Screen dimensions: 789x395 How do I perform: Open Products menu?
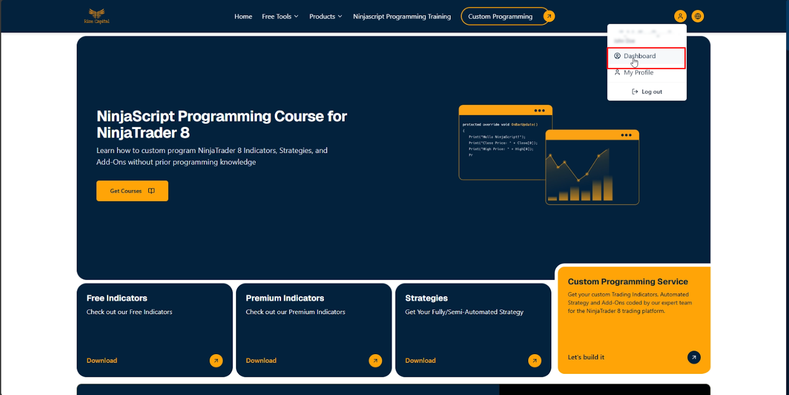(325, 16)
